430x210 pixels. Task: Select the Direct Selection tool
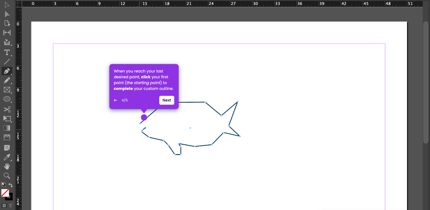(7, 14)
